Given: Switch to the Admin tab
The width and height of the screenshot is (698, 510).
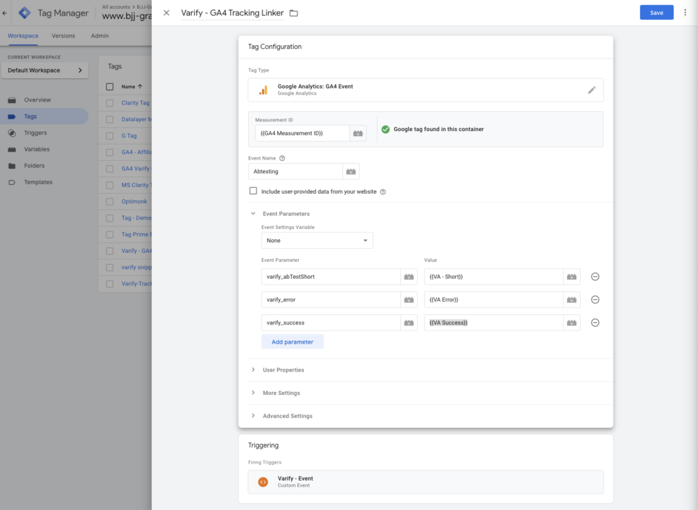Looking at the screenshot, I should [x=100, y=35].
